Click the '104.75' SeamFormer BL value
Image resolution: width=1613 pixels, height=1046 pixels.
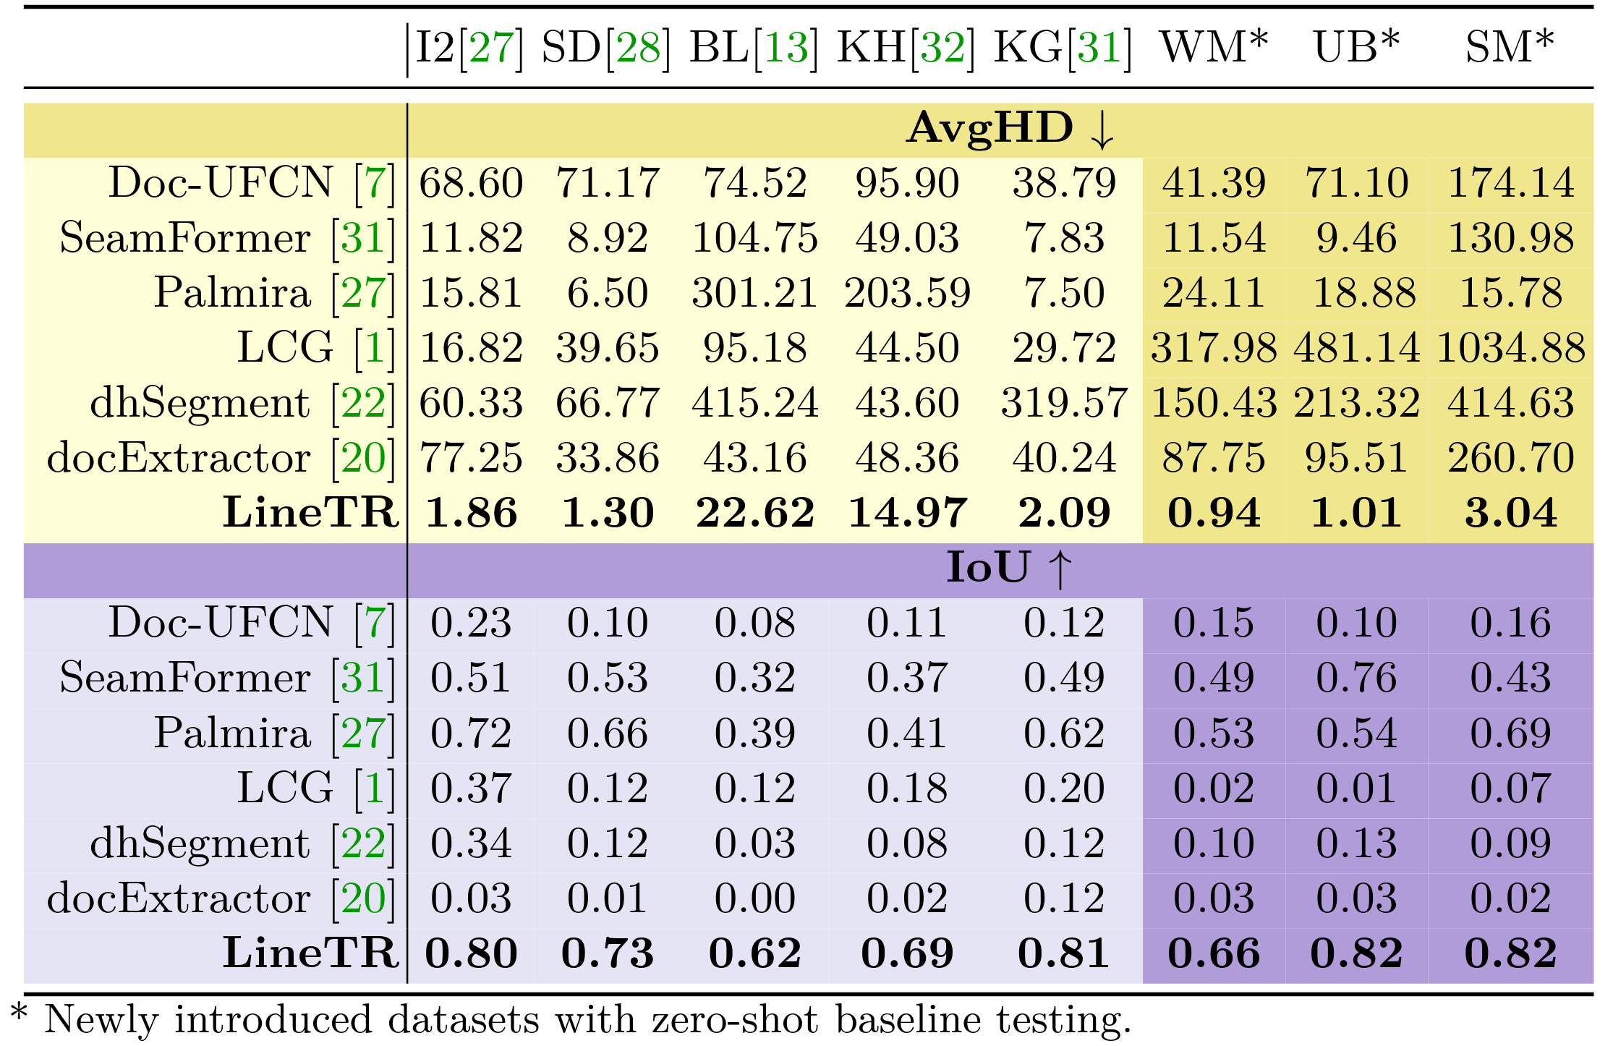[755, 238]
